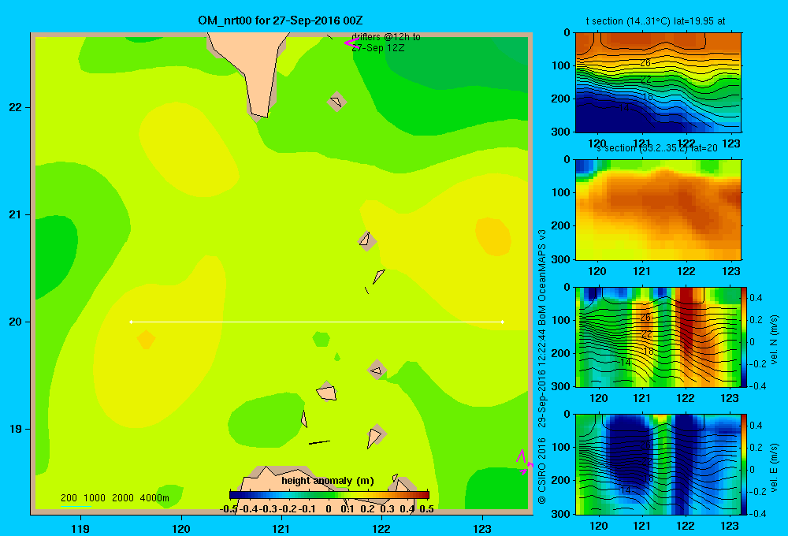This screenshot has width=788, height=536.
Task: Click the height anomaly color bar
Action: (x=329, y=495)
